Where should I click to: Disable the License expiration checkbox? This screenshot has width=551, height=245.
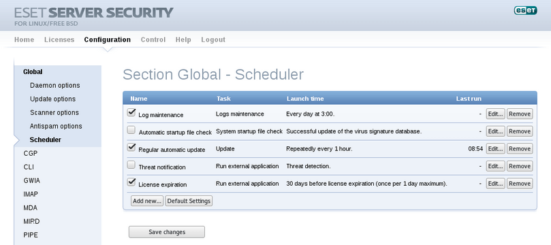pyautogui.click(x=131, y=182)
